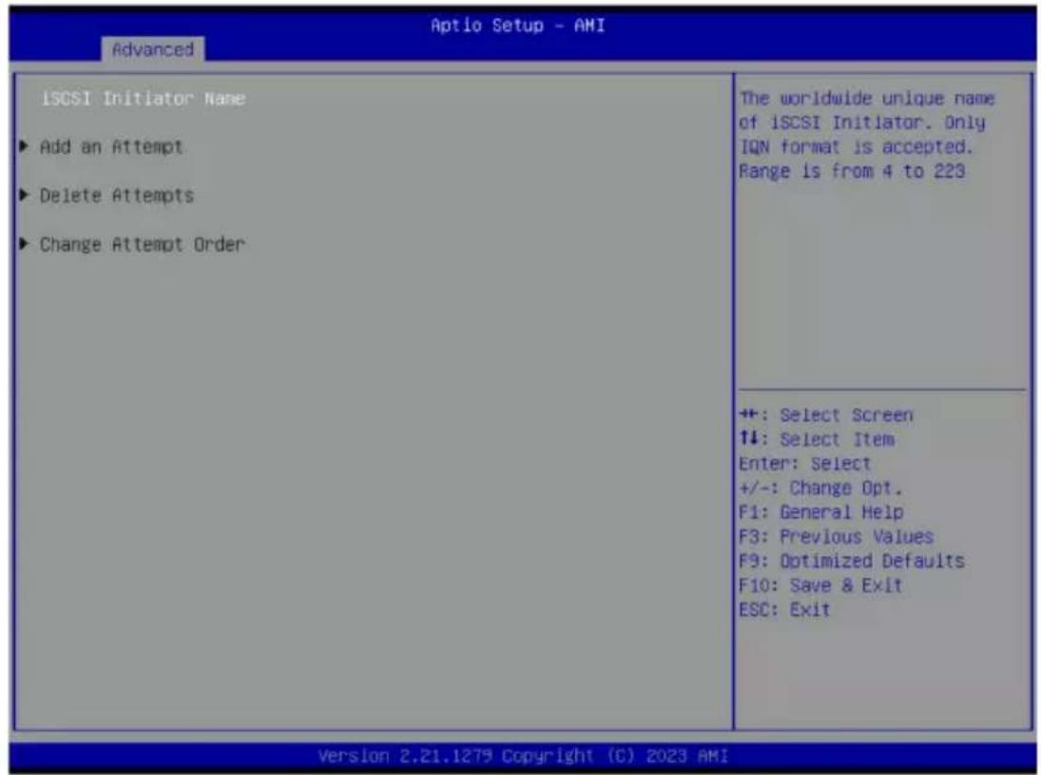Open the Change Attempt Order submenu
Image resolution: width=1041 pixels, height=775 pixels.
142,244
